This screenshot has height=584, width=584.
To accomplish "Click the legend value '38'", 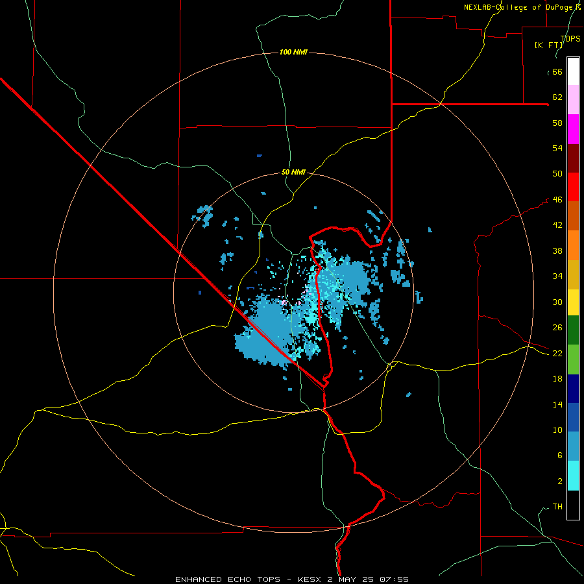I will [557, 250].
